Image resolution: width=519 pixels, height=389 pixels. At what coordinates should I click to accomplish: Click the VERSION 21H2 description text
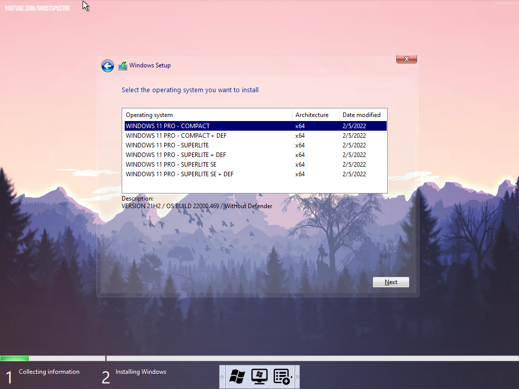click(x=197, y=206)
